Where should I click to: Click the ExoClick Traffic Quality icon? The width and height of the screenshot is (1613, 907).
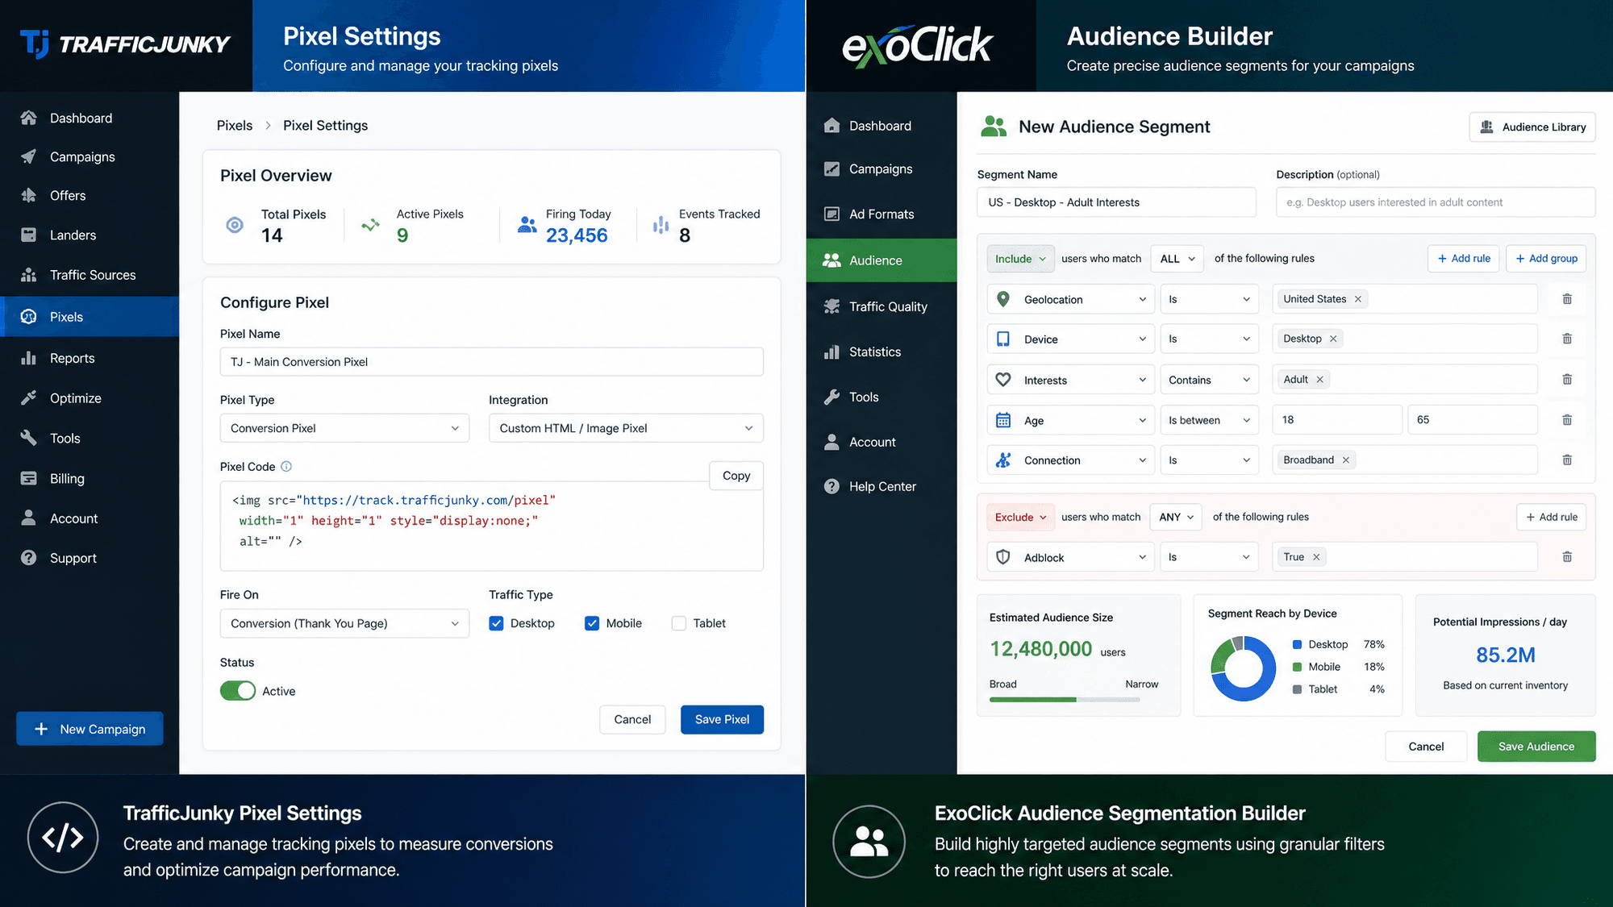click(x=832, y=306)
